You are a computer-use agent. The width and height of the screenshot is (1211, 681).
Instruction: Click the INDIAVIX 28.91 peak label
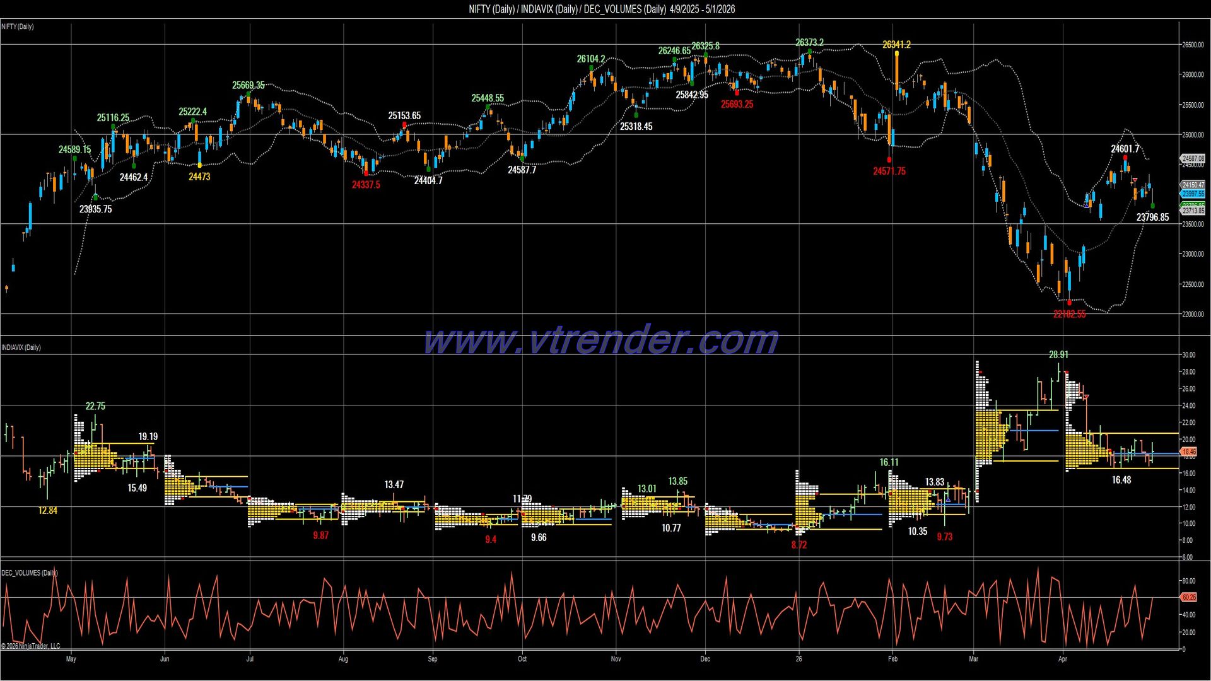(1058, 355)
